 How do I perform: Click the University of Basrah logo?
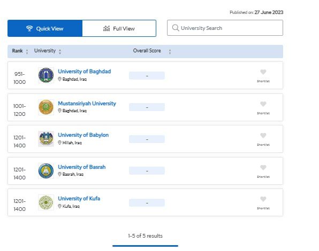click(46, 171)
